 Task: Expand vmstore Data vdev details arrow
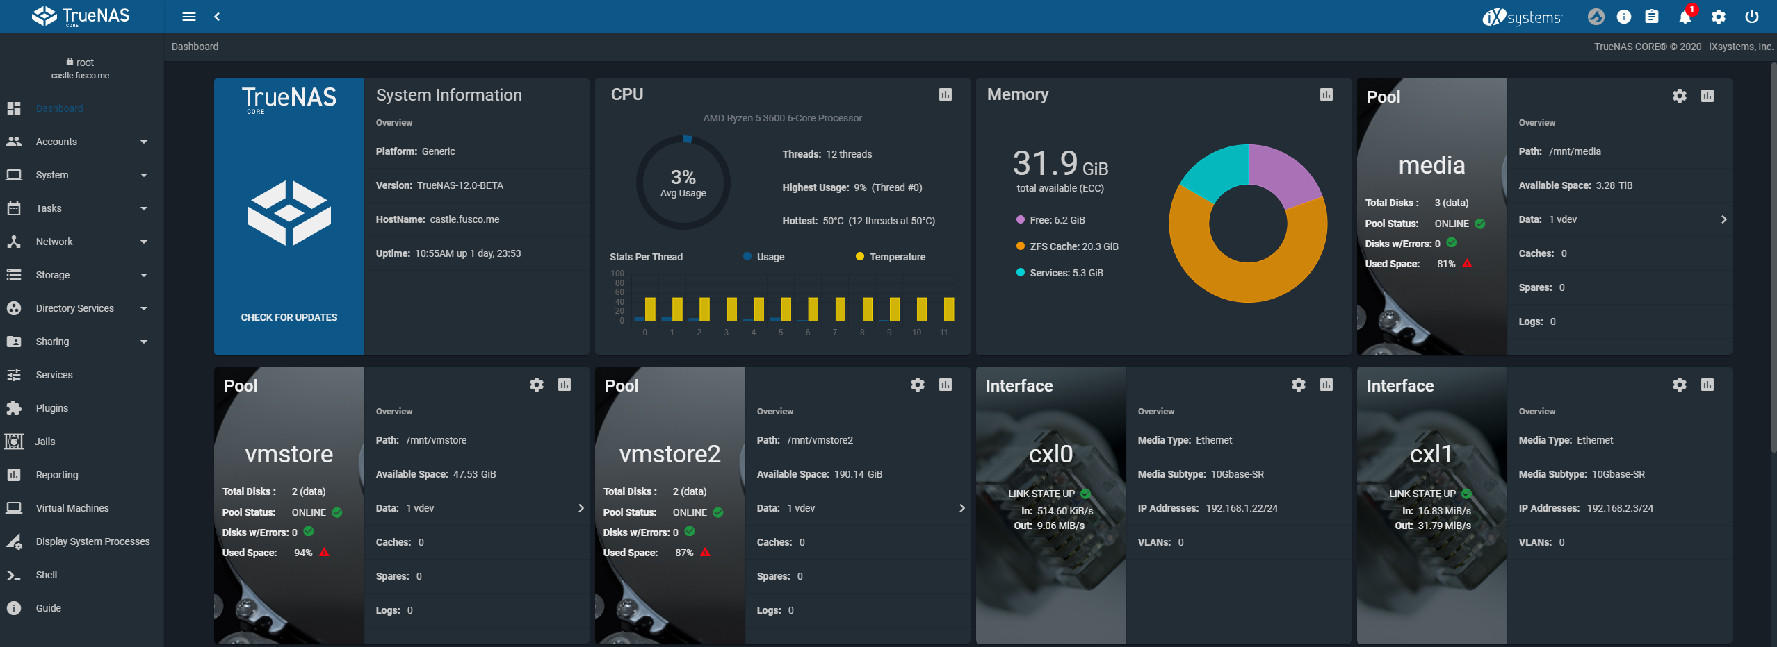(581, 508)
